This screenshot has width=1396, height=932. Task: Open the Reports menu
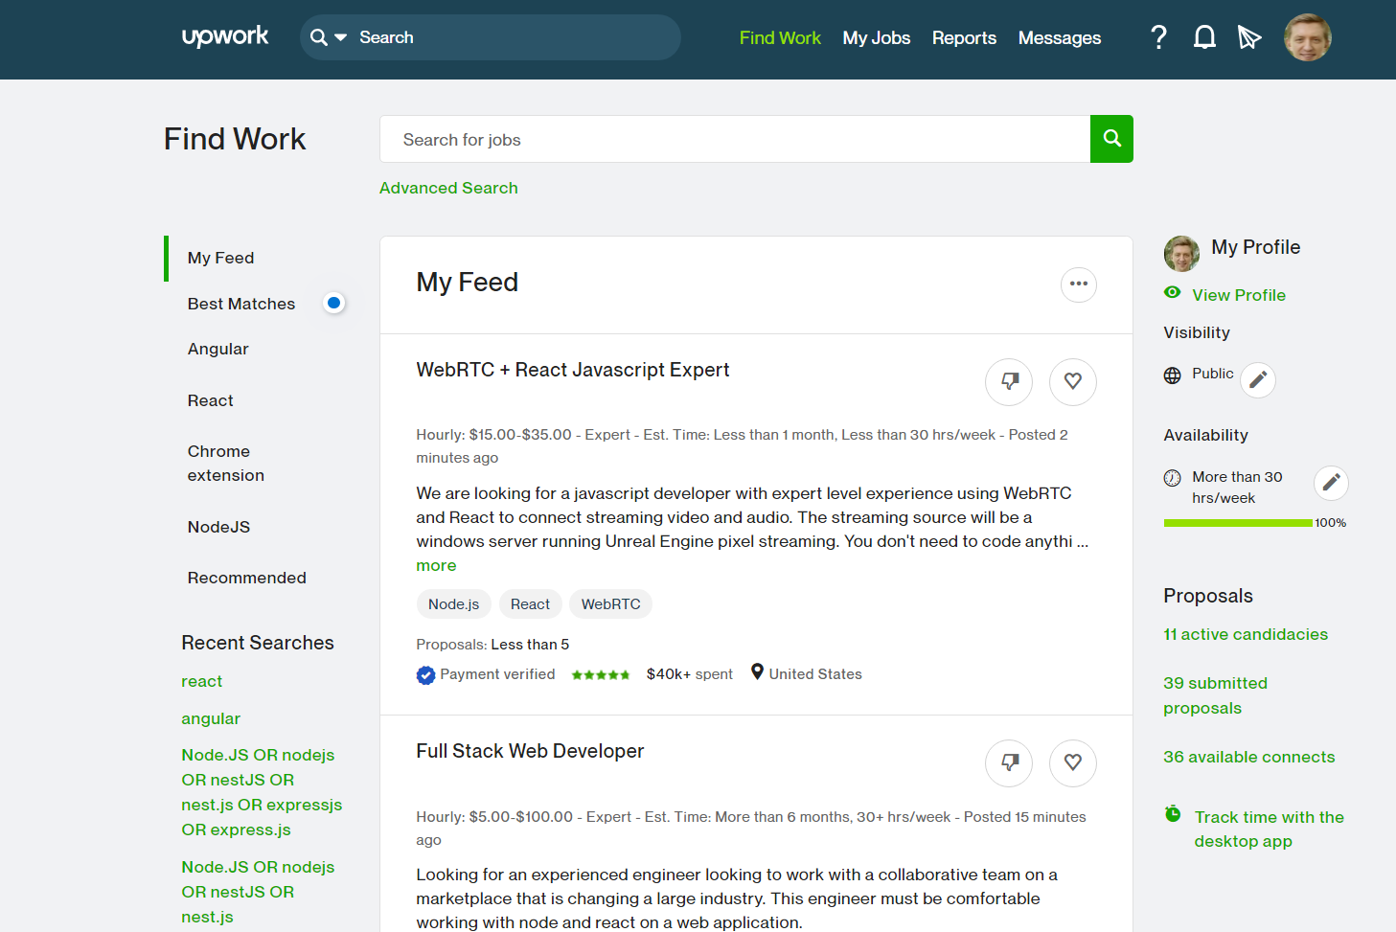964,37
